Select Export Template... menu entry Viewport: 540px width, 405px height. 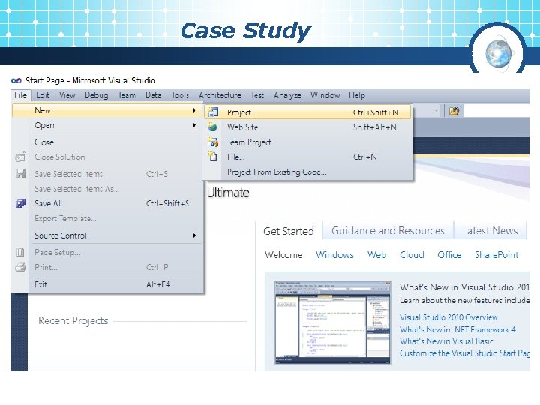tap(107, 218)
